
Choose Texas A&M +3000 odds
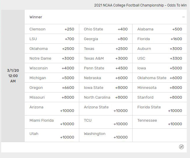(x=106, y=58)
